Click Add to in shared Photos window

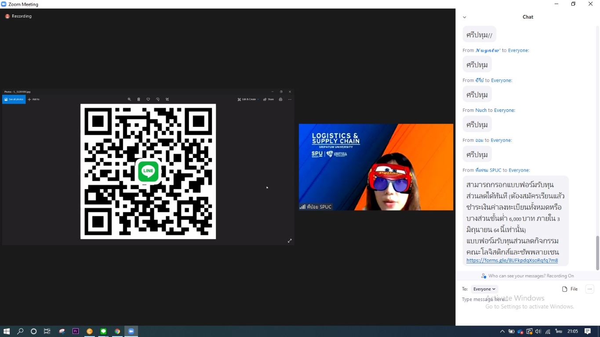(34, 99)
